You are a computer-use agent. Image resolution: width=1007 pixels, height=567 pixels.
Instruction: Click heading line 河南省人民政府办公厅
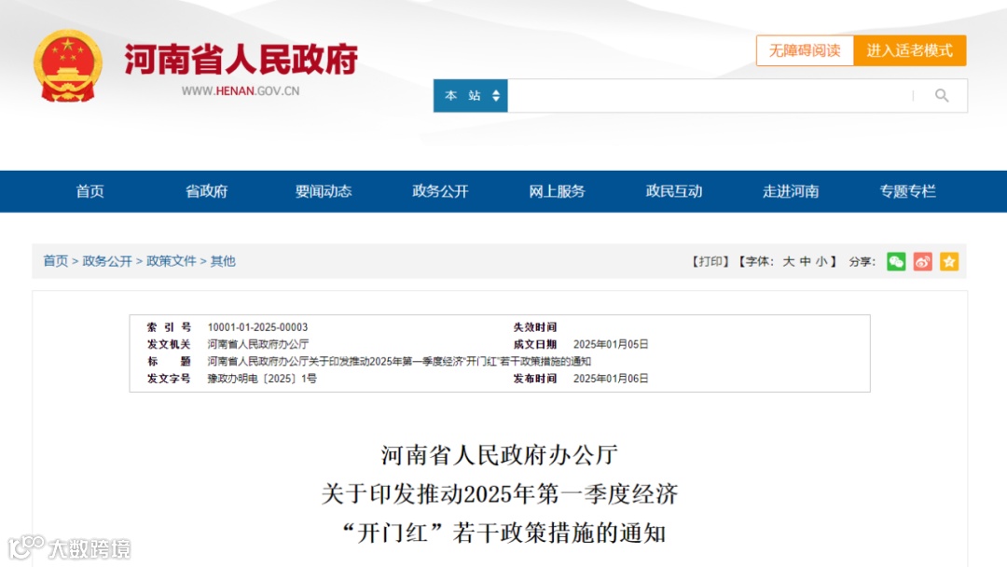coord(500,455)
